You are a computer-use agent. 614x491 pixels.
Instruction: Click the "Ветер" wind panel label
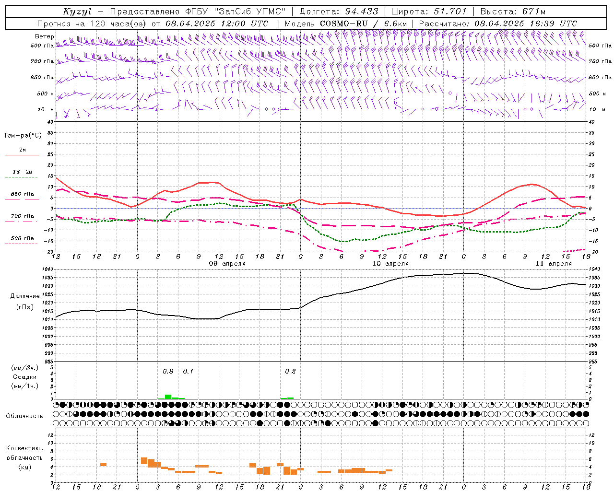45,36
